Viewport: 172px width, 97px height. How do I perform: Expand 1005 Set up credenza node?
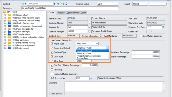point(5,26)
